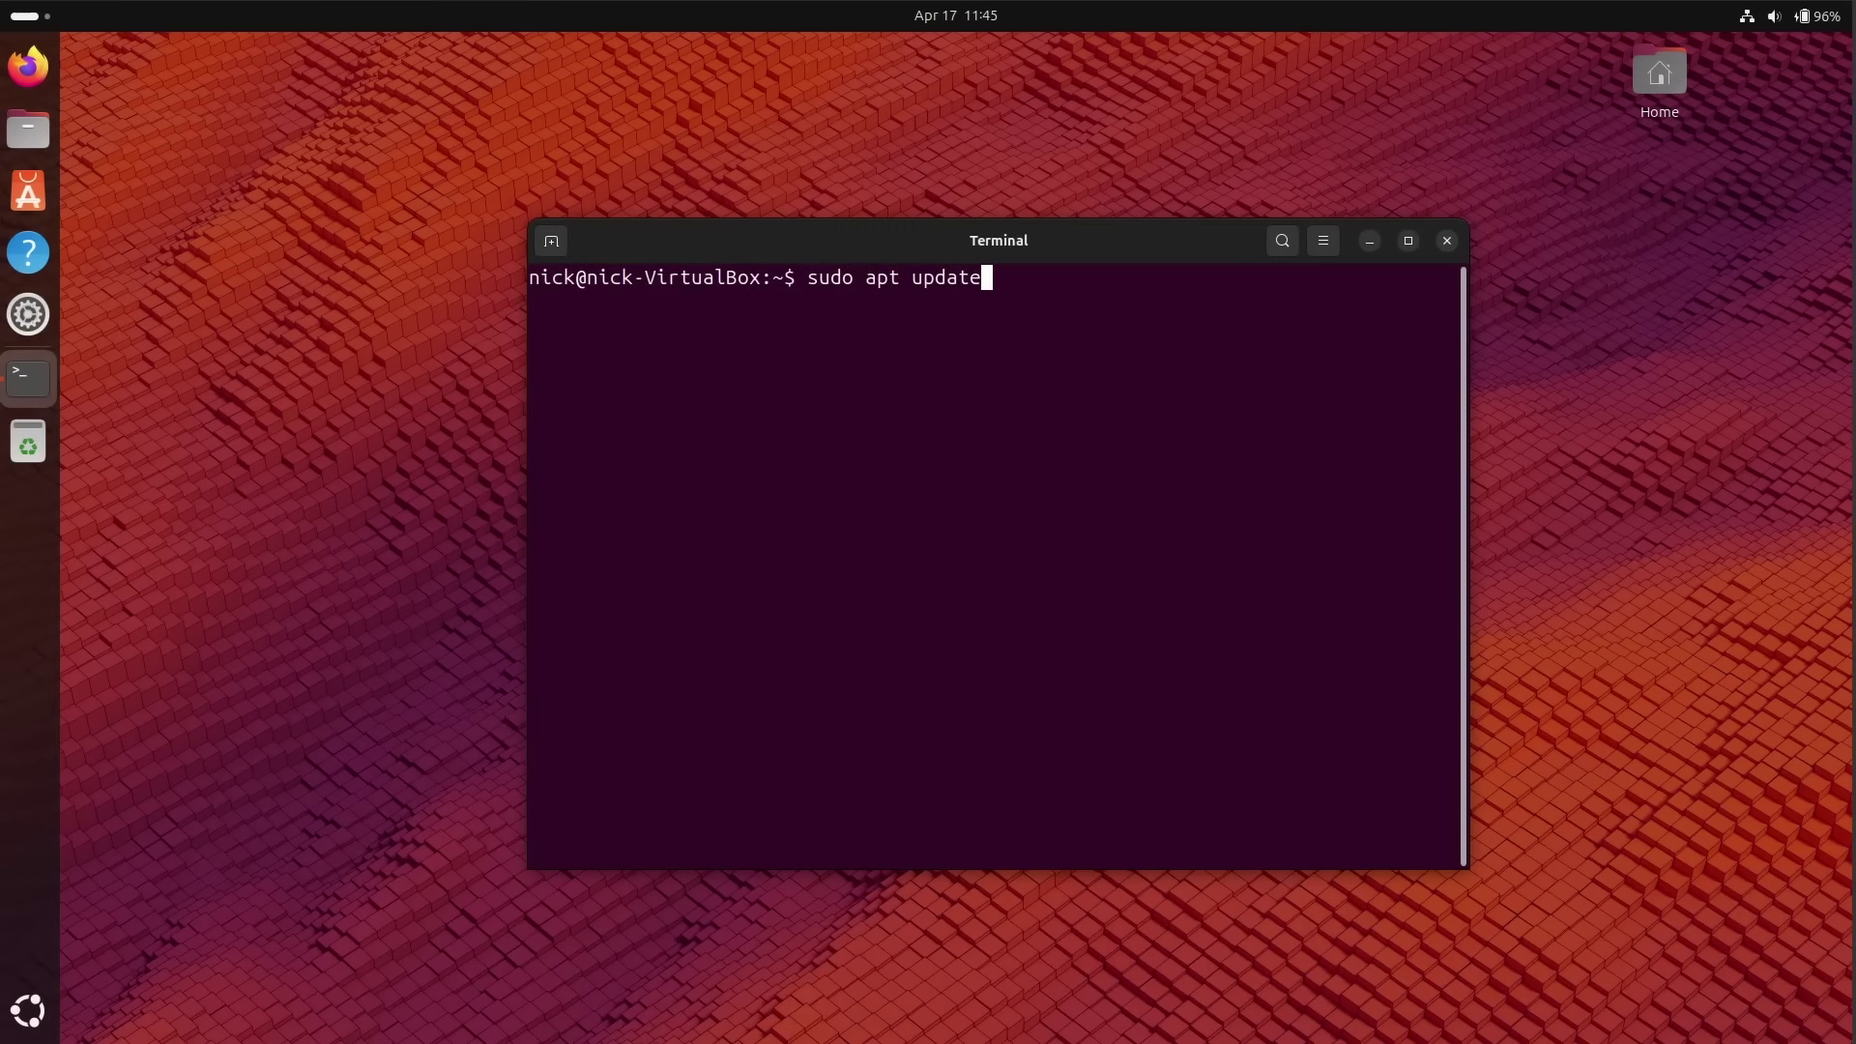This screenshot has width=1856, height=1044.
Task: Click the Activities pill in top-left corner
Action: pyautogui.click(x=23, y=15)
